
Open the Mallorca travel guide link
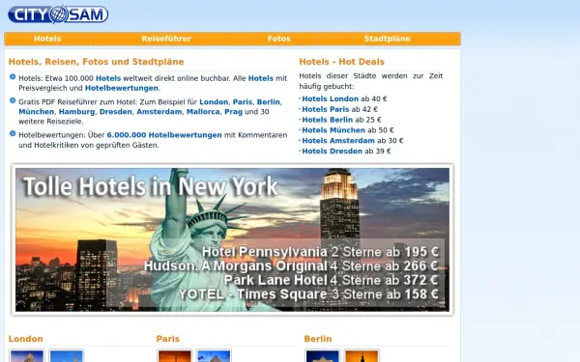tap(203, 112)
